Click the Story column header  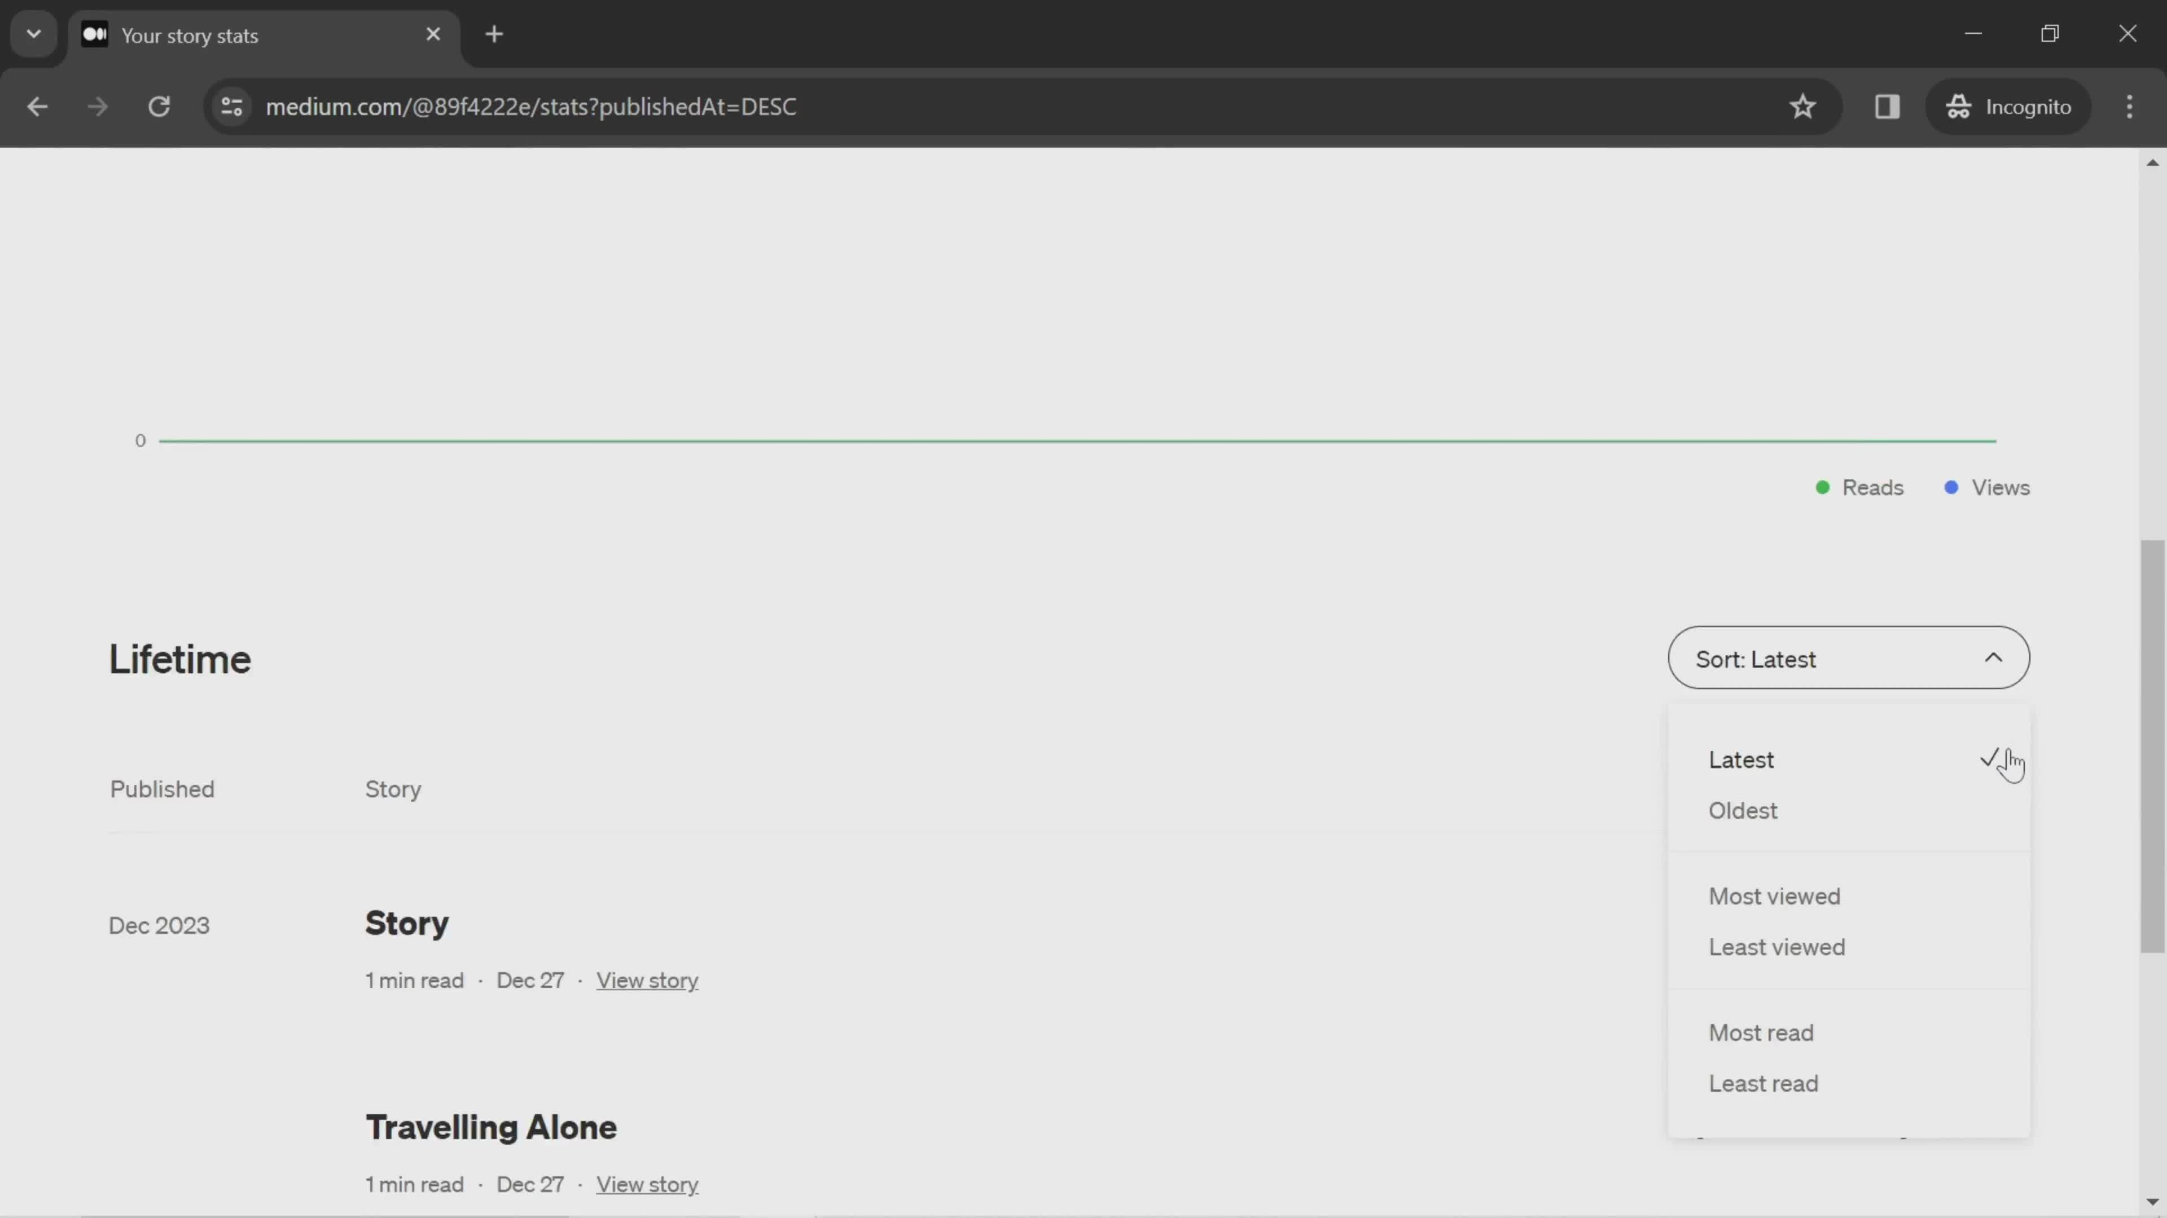[x=393, y=789]
